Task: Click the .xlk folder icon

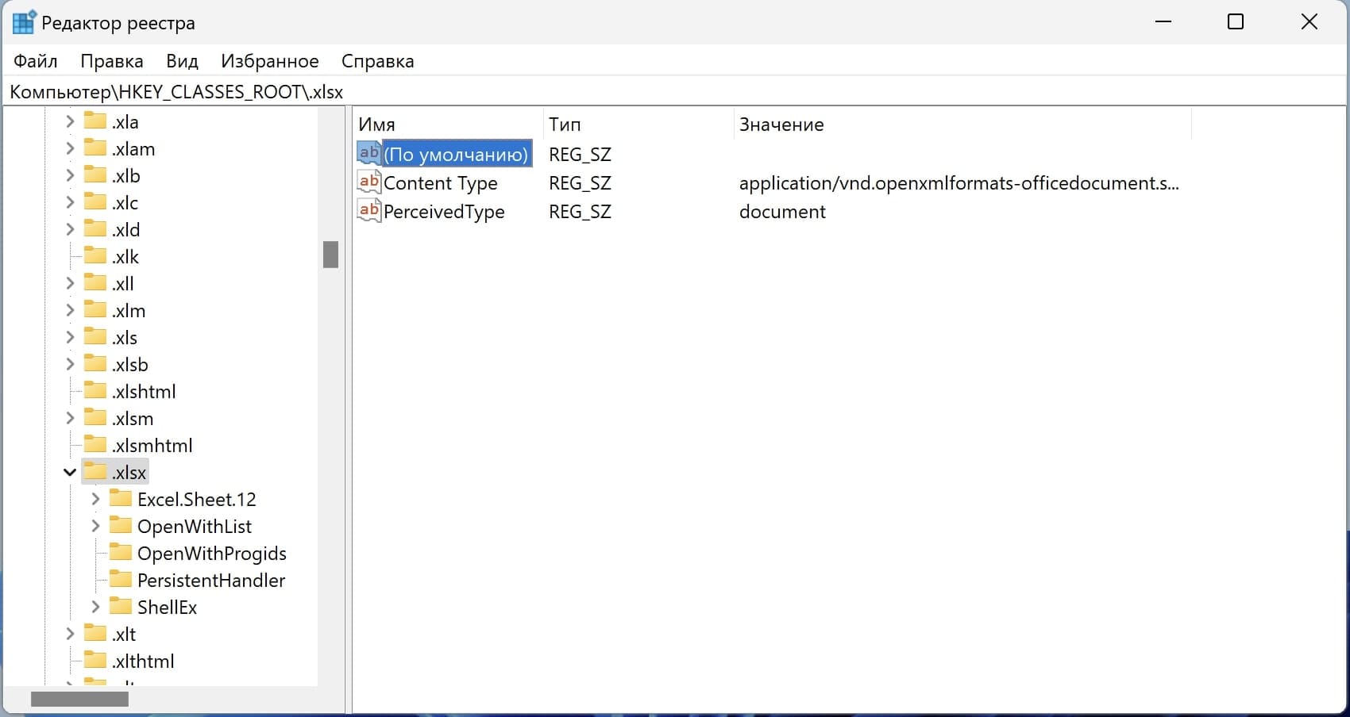Action: click(x=95, y=255)
